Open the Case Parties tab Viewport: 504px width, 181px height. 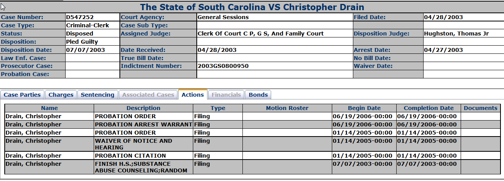[x=22, y=95]
